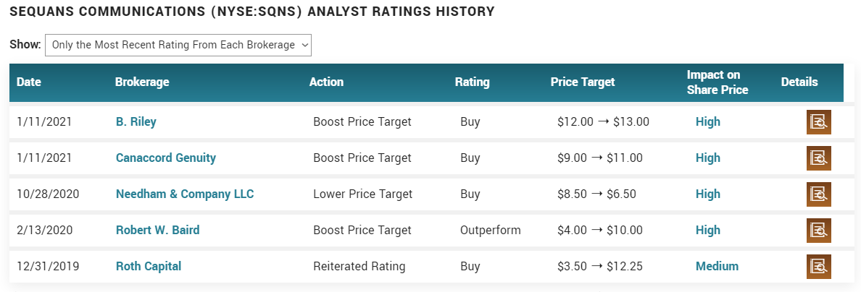Viewport: 861px width, 292px height.
Task: Click the Impact on Share Price header
Action: (x=717, y=82)
